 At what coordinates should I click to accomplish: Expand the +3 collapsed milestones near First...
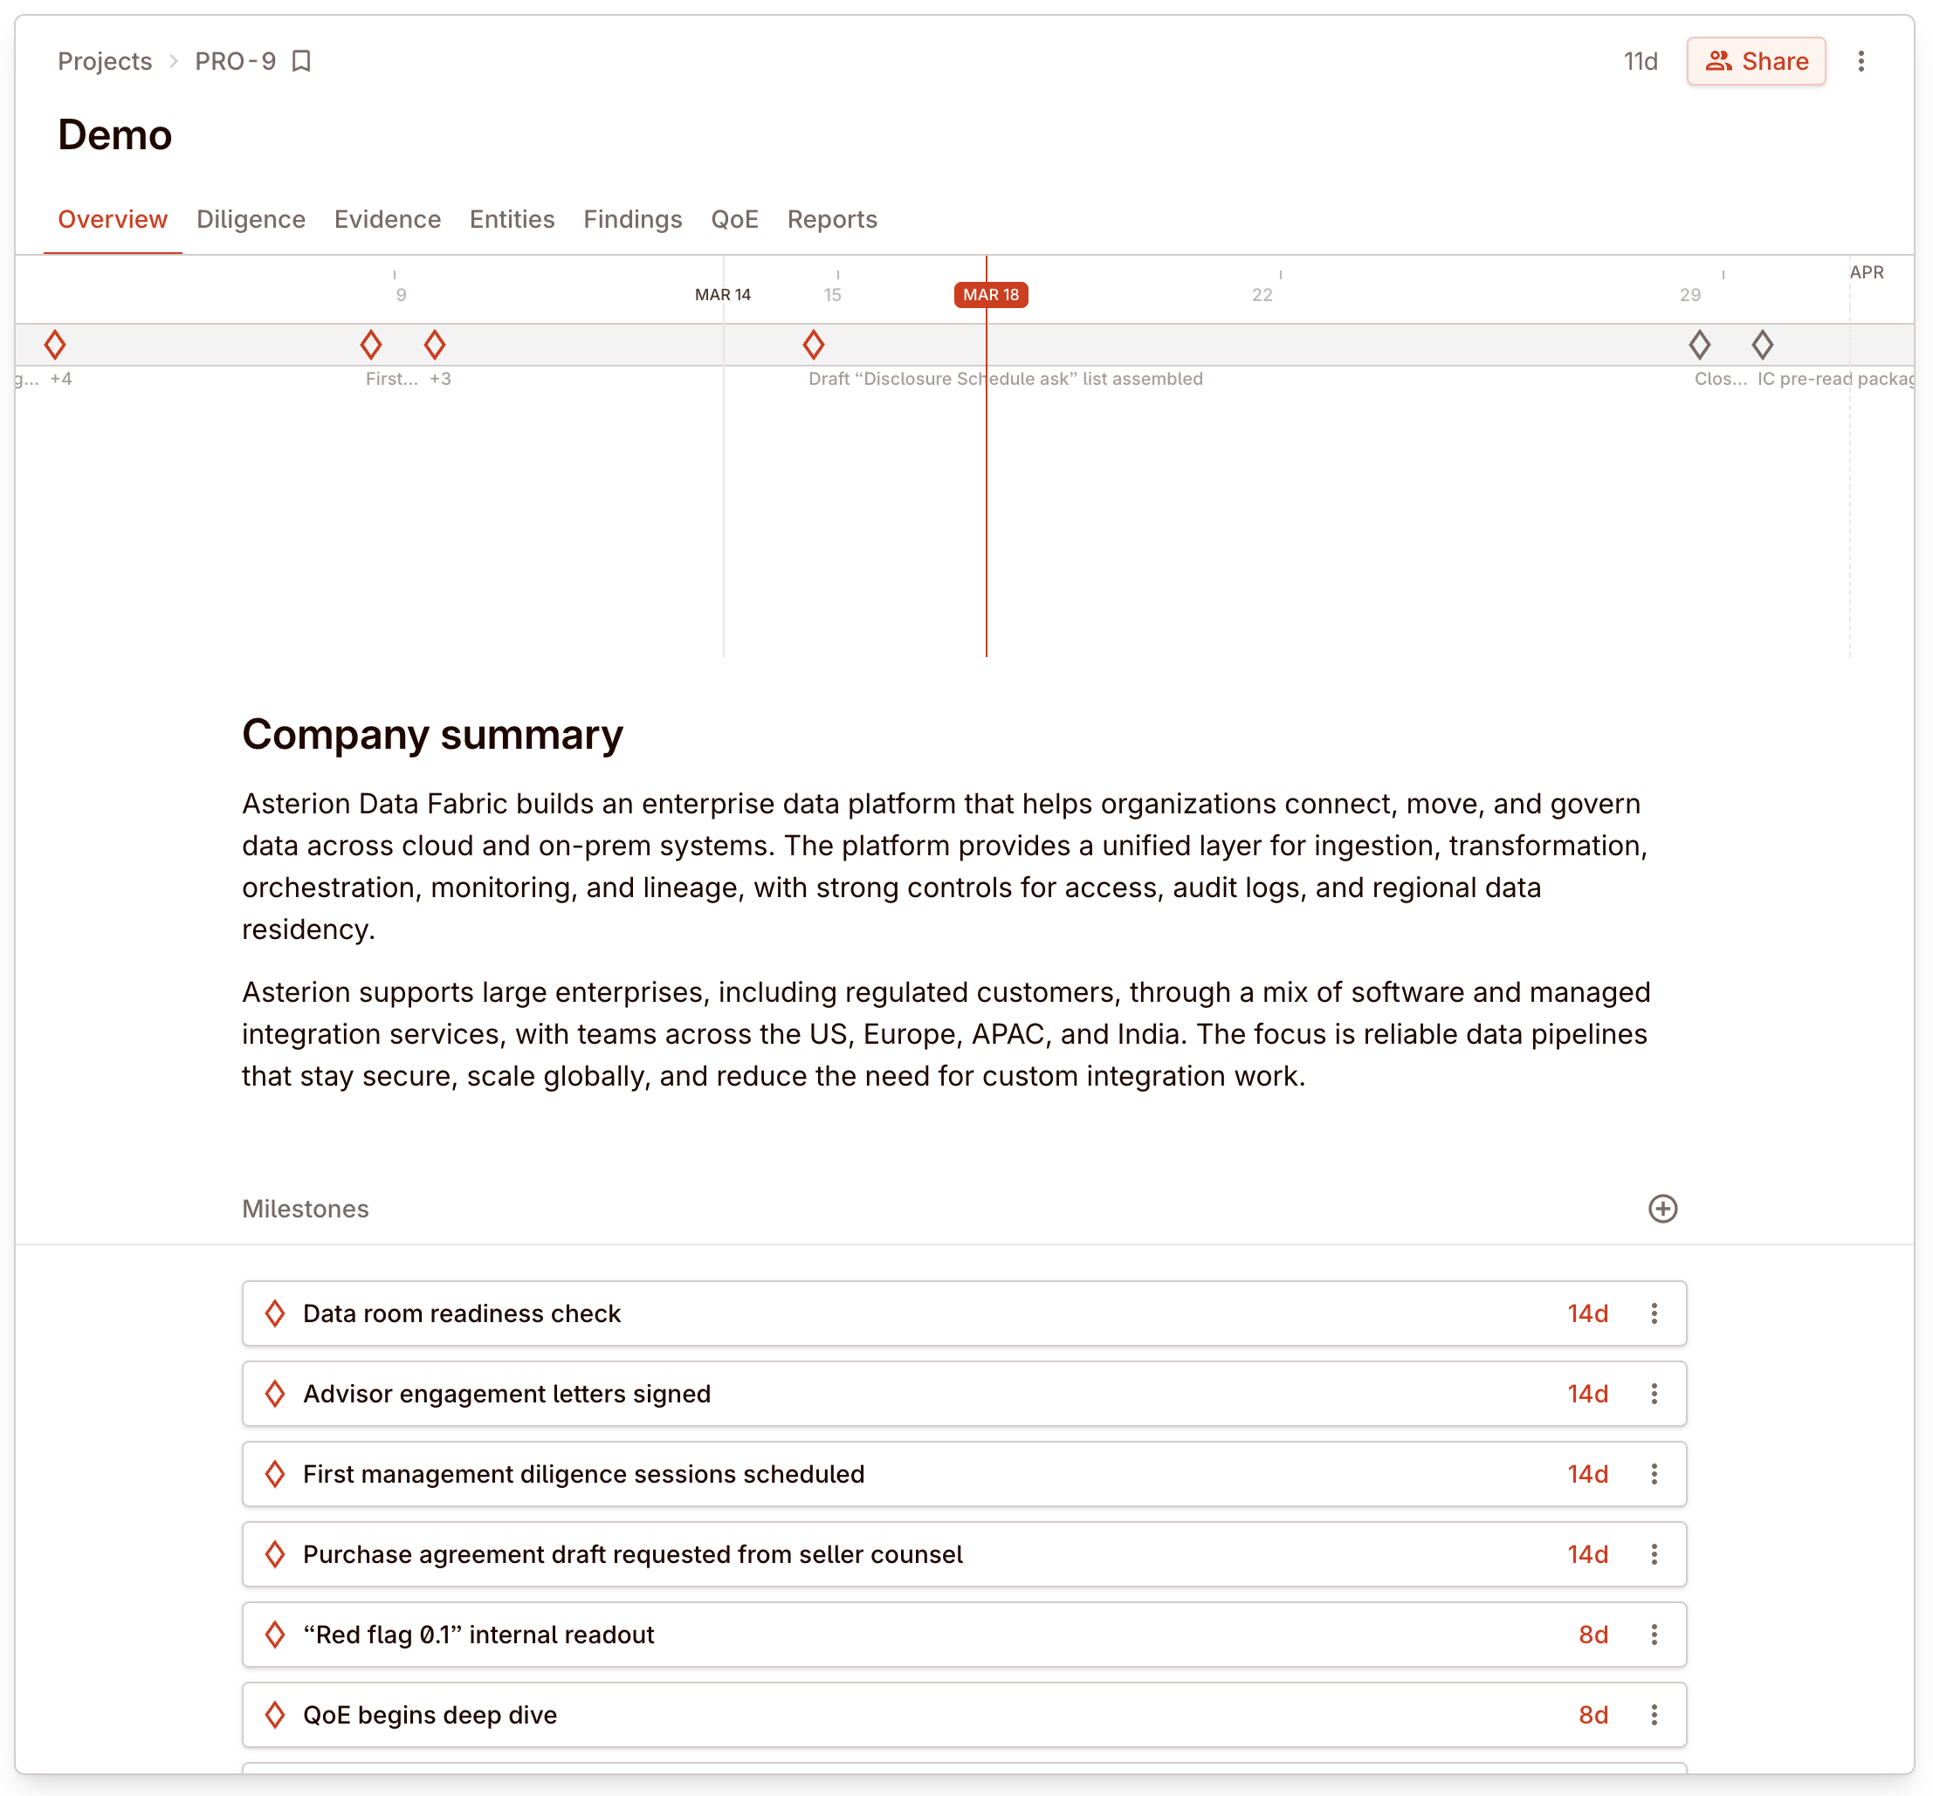(440, 379)
